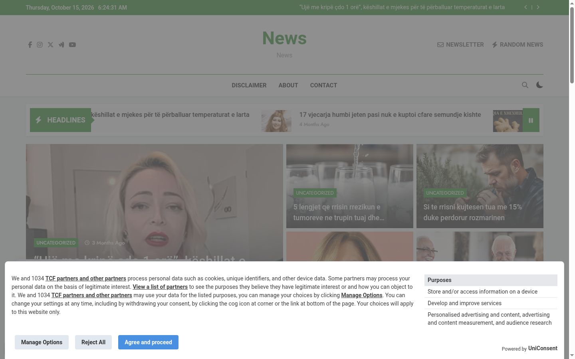
Task: Go to the Contact menu item
Action: (323, 85)
